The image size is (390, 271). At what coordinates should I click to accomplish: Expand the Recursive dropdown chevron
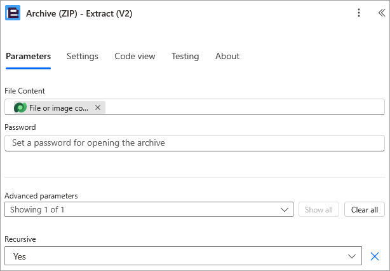352,256
